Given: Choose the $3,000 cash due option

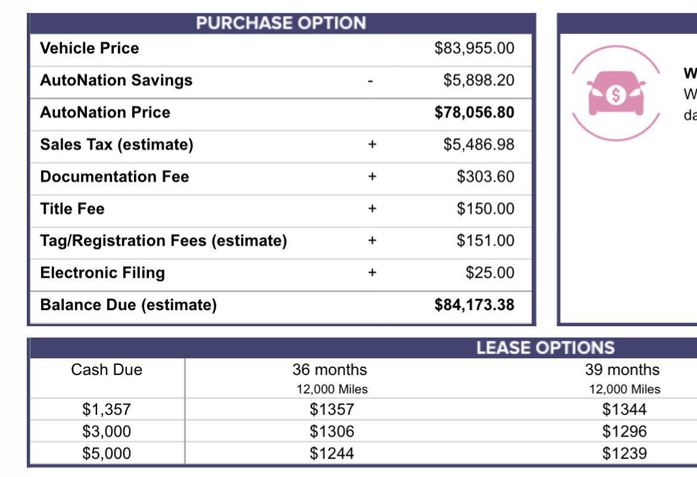Looking at the screenshot, I should (107, 431).
